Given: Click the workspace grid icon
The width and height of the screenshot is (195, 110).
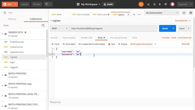Looking at the screenshot, I should coord(78,4).
